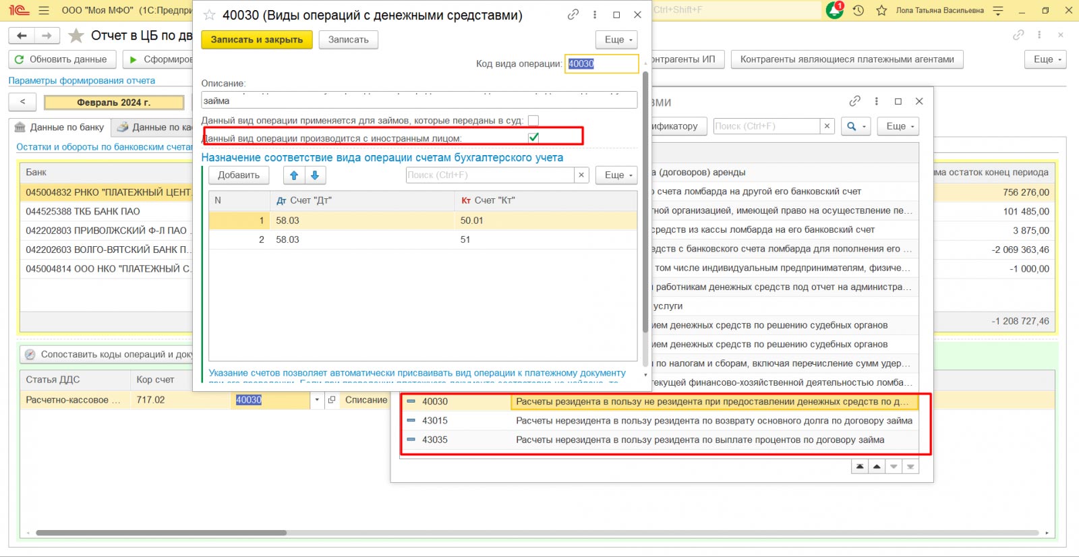1079x557 pixels.
Task: Click Обновить данные button
Action: tap(62, 59)
